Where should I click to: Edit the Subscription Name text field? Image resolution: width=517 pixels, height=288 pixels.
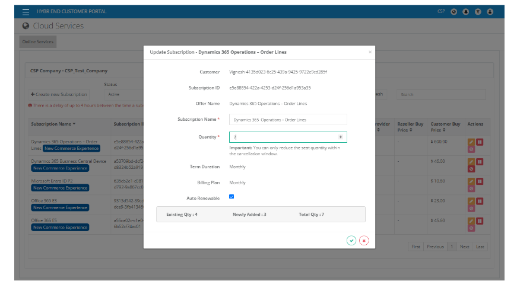tap(288, 120)
